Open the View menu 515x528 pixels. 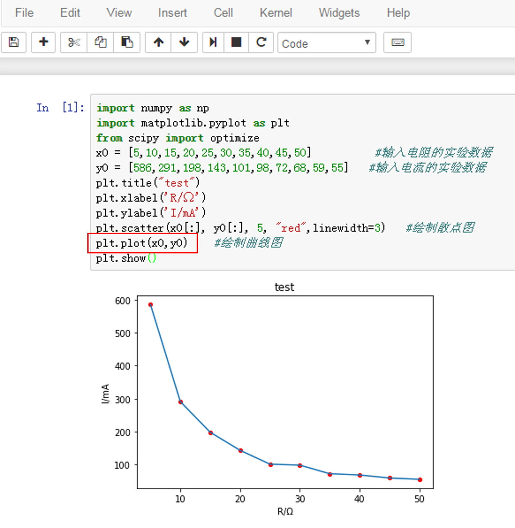pos(119,13)
